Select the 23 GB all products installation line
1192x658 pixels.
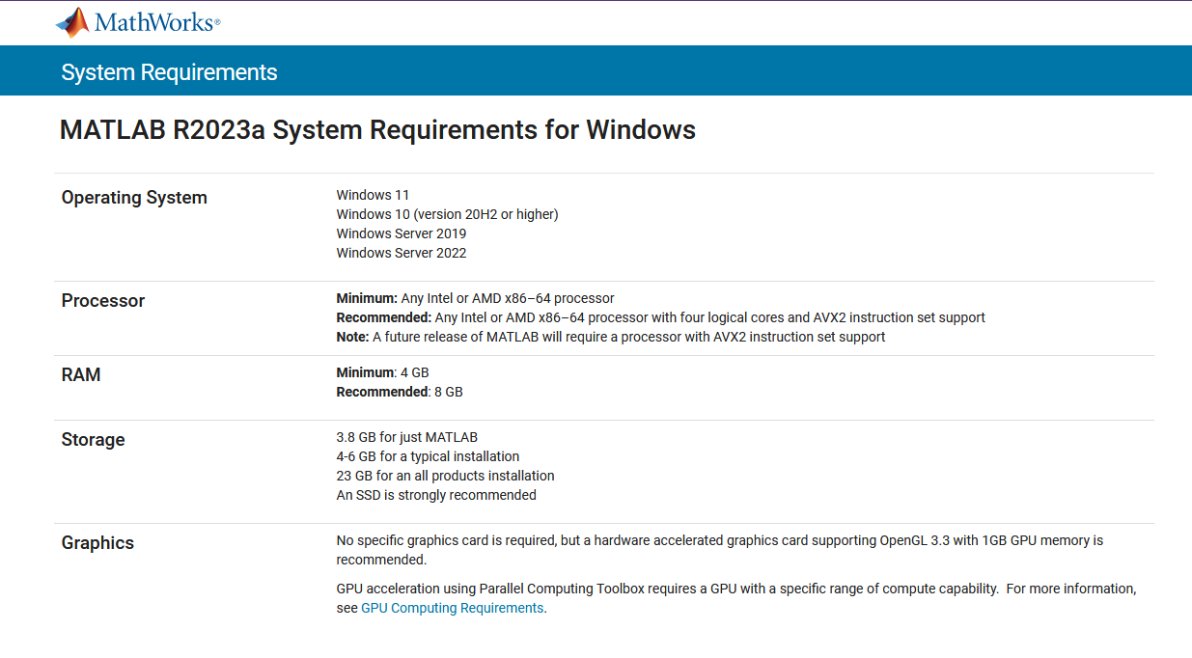coord(445,476)
